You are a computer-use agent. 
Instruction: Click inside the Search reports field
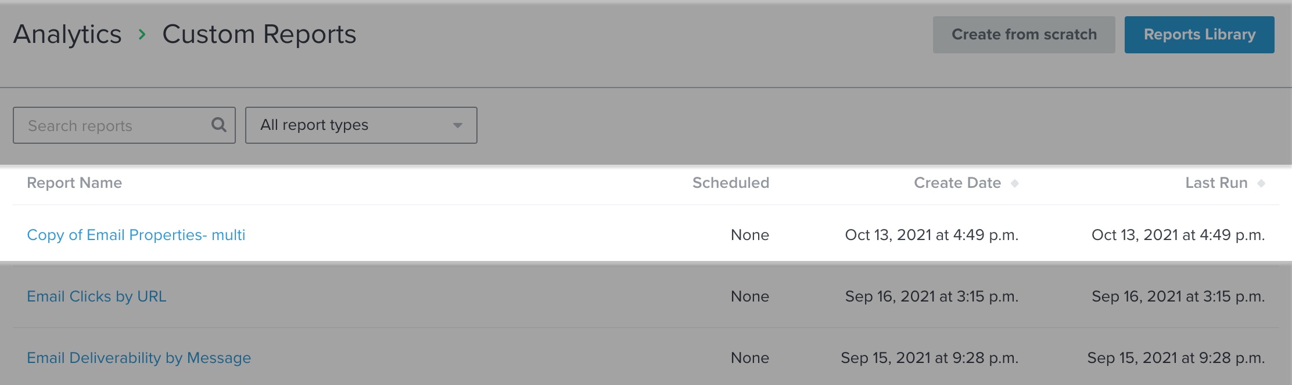tap(105, 125)
